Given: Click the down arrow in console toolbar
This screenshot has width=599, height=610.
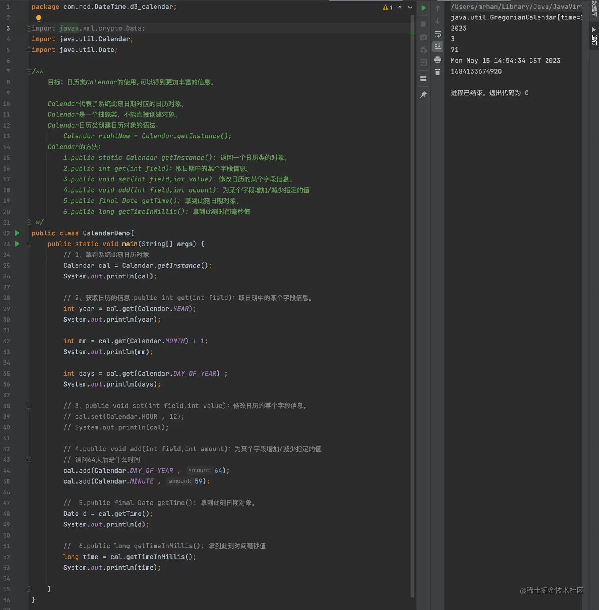Looking at the screenshot, I should (x=437, y=21).
